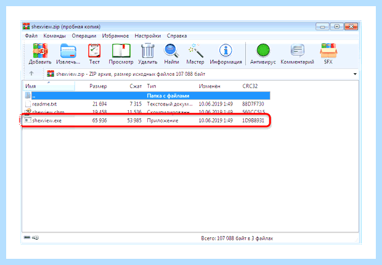Click status text "Всего: 107 088 байт"

click(224, 238)
